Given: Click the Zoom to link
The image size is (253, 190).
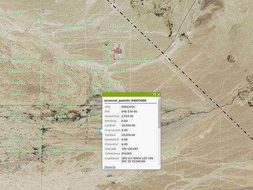Looking at the screenshot, I should point(110,167).
